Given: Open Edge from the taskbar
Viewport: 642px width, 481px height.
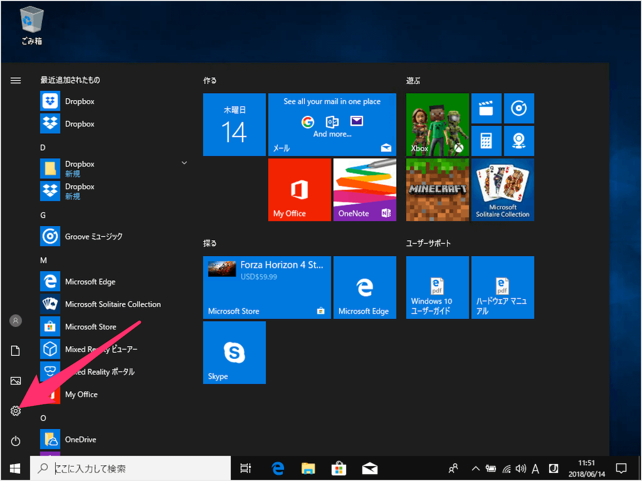Looking at the screenshot, I should [277, 468].
